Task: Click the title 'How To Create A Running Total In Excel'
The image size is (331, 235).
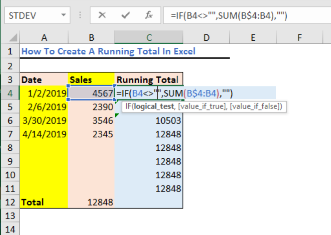Action: coord(109,51)
